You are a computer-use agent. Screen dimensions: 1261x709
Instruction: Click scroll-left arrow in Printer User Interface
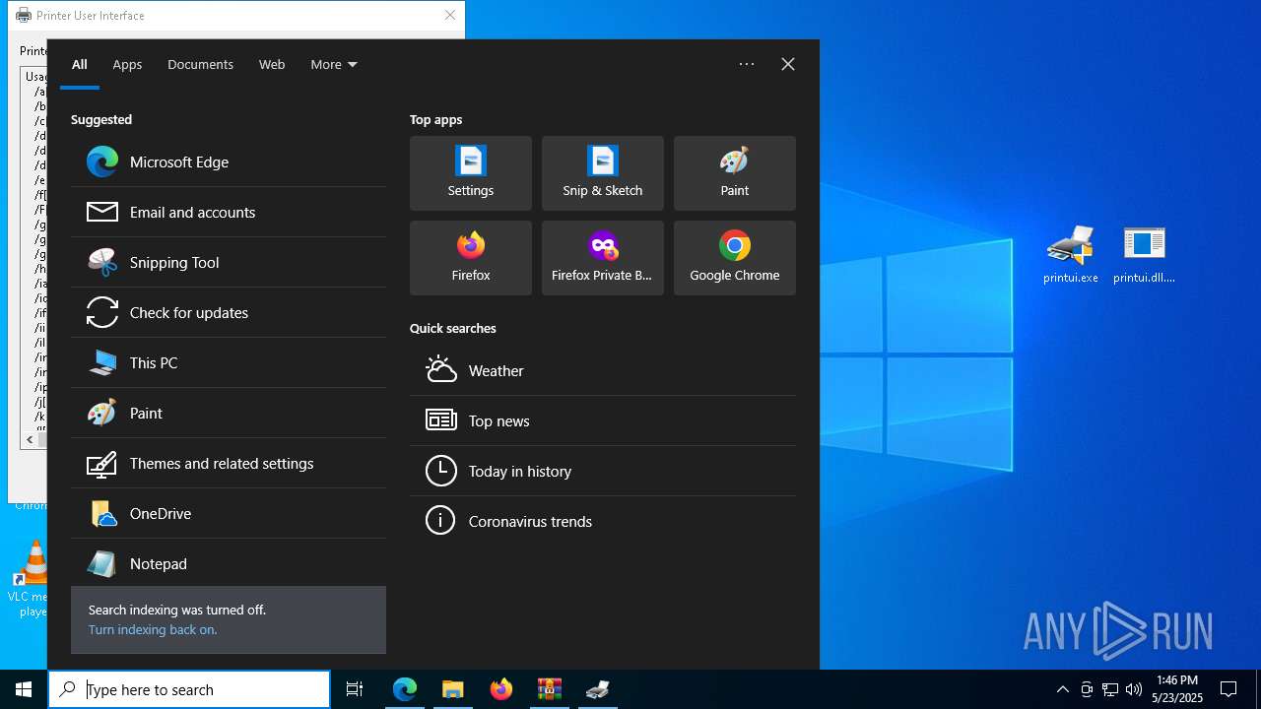(30, 439)
